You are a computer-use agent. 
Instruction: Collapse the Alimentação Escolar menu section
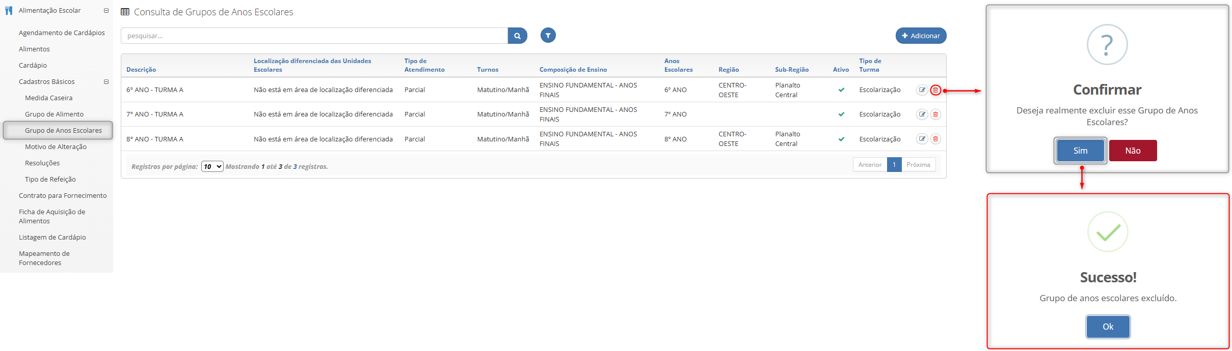(106, 11)
